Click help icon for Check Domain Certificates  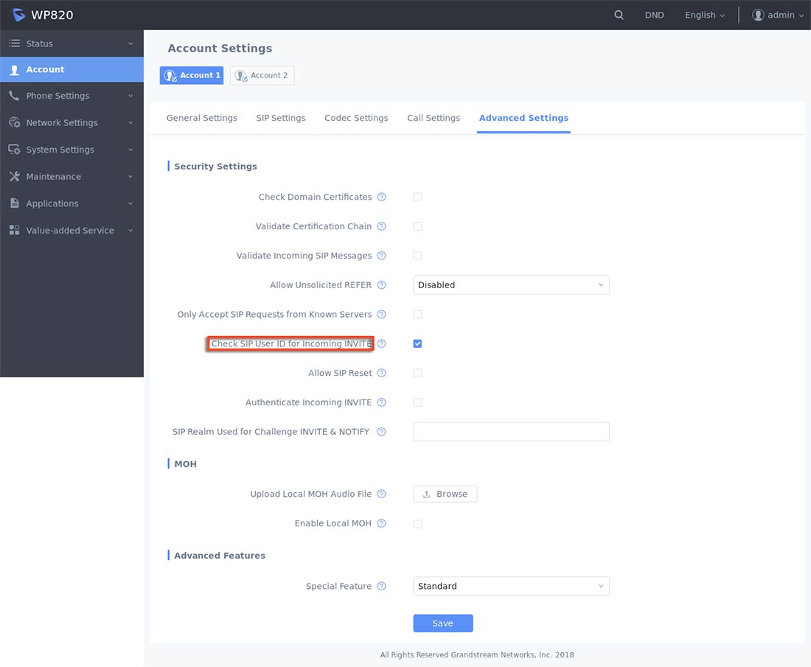click(x=382, y=197)
